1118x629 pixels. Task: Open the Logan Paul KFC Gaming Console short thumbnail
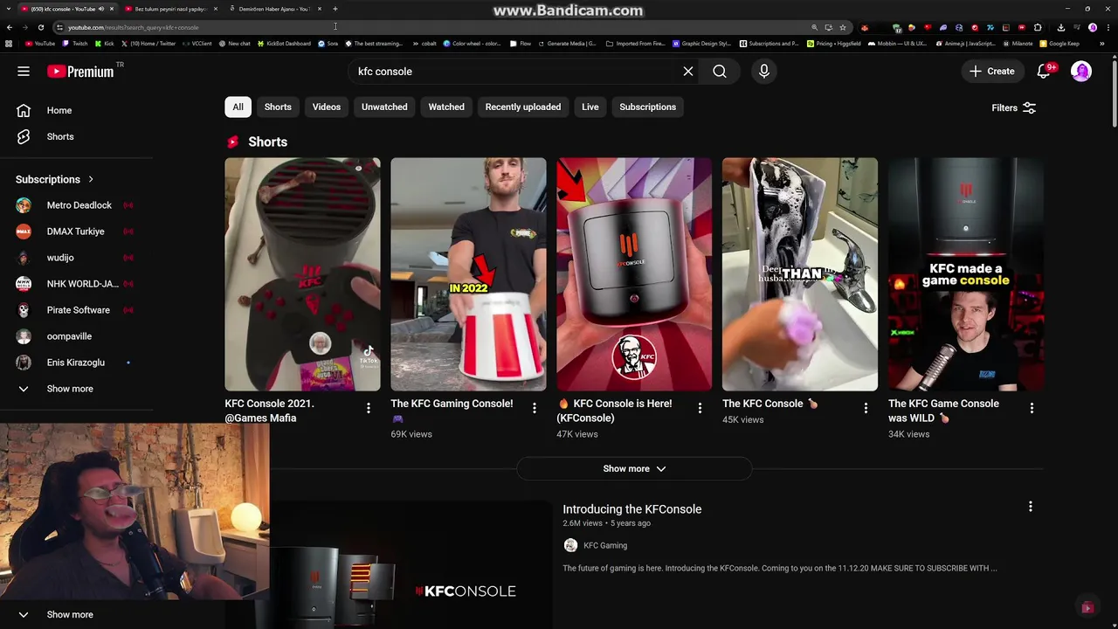click(x=468, y=274)
